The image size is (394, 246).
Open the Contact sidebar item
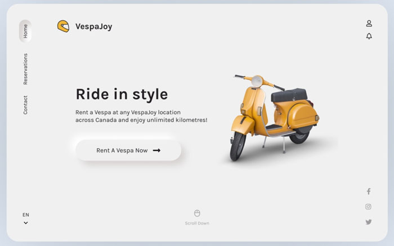point(25,105)
